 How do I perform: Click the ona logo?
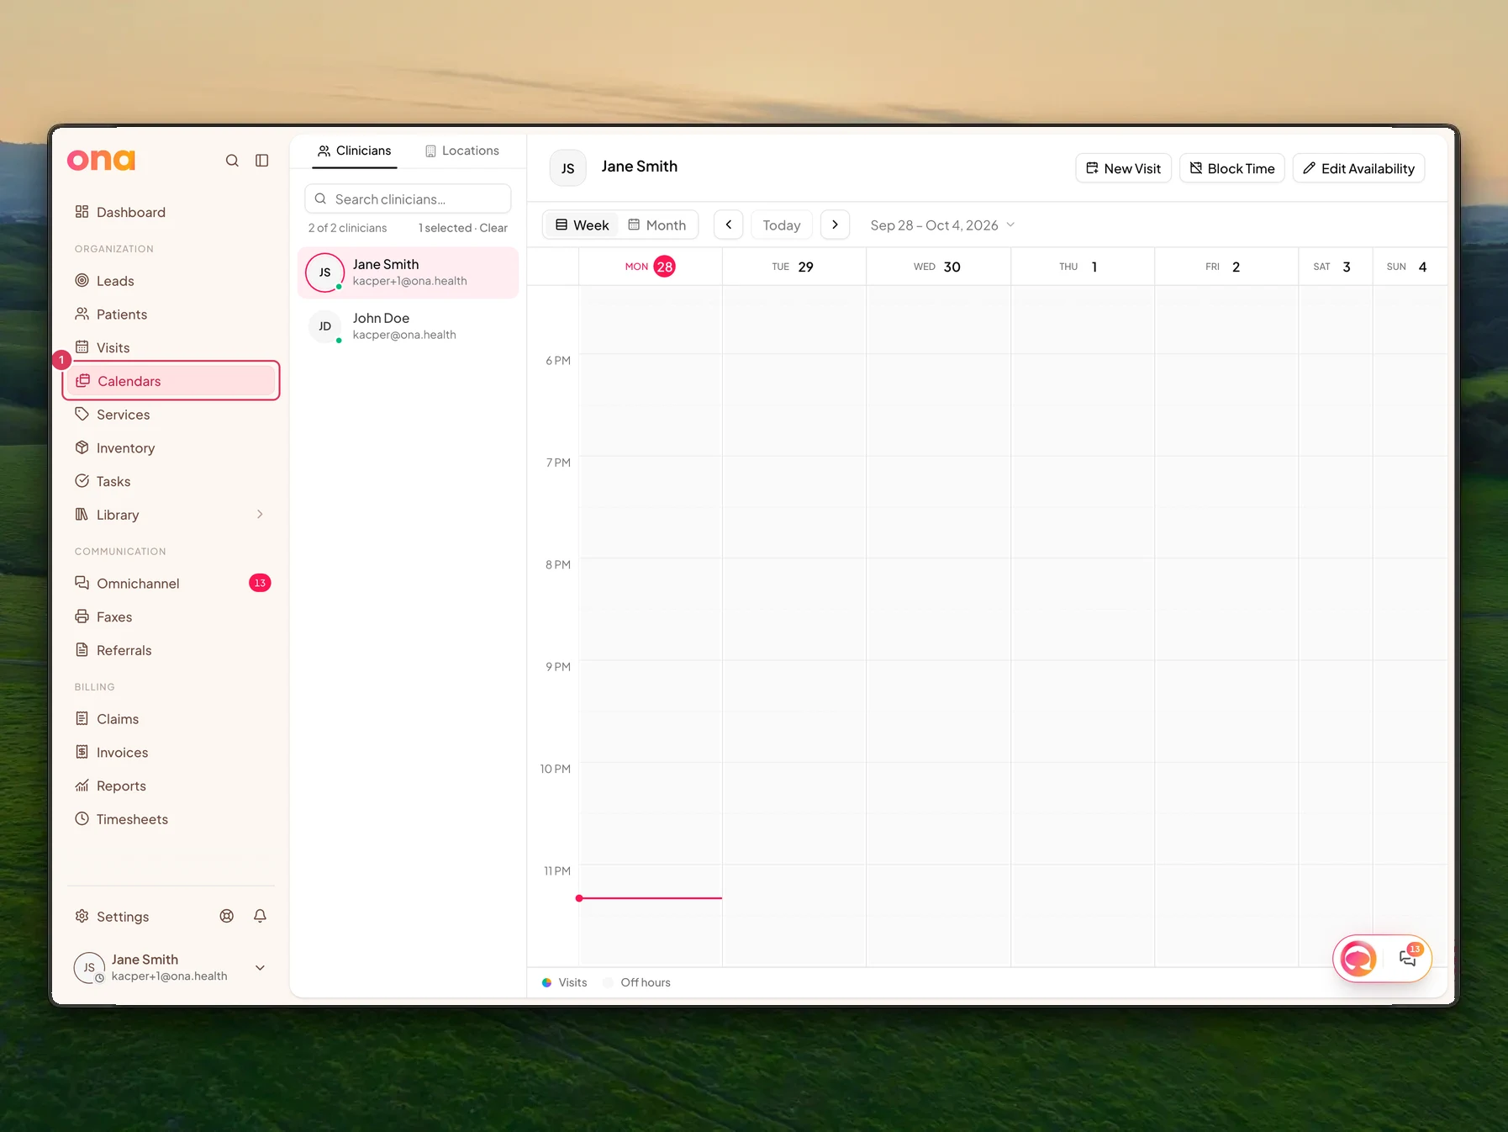click(x=101, y=160)
